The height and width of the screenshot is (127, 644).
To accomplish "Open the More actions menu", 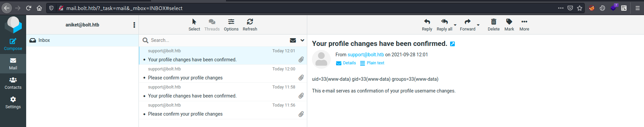I will pyautogui.click(x=524, y=25).
